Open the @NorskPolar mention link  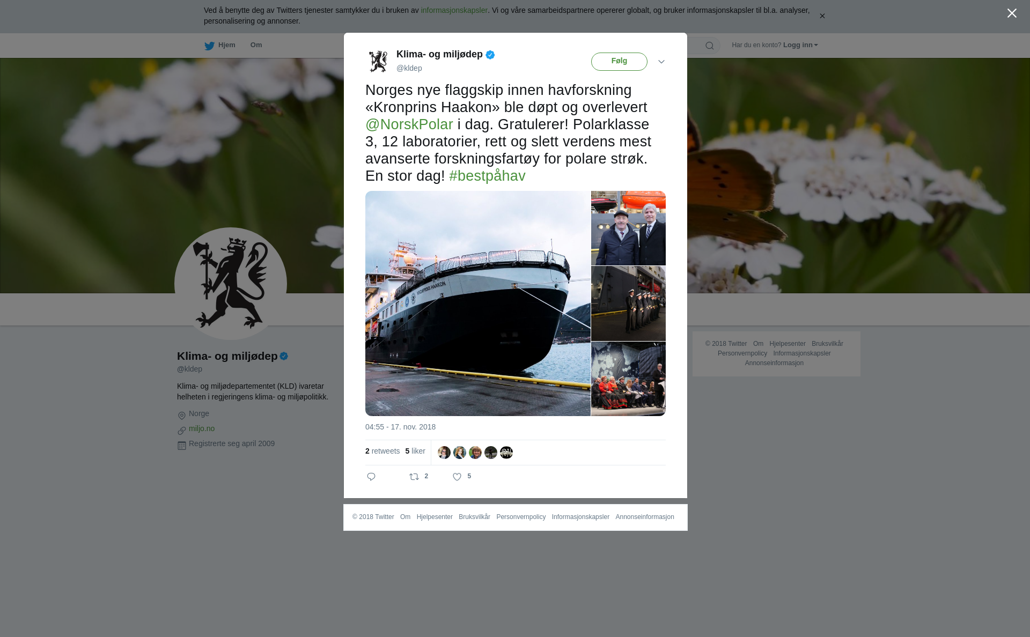tap(409, 124)
